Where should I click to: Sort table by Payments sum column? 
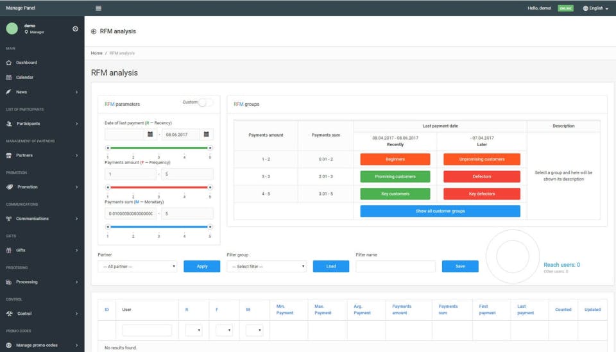click(449, 310)
